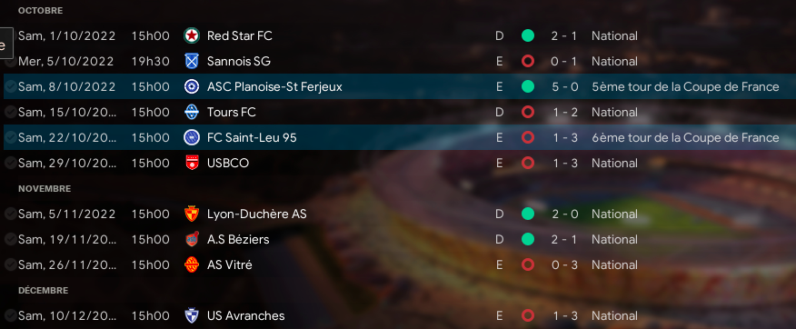Screen dimensions: 796x329
Task: Open the FC Saint-Leu 95 badge
Action: click(x=192, y=137)
